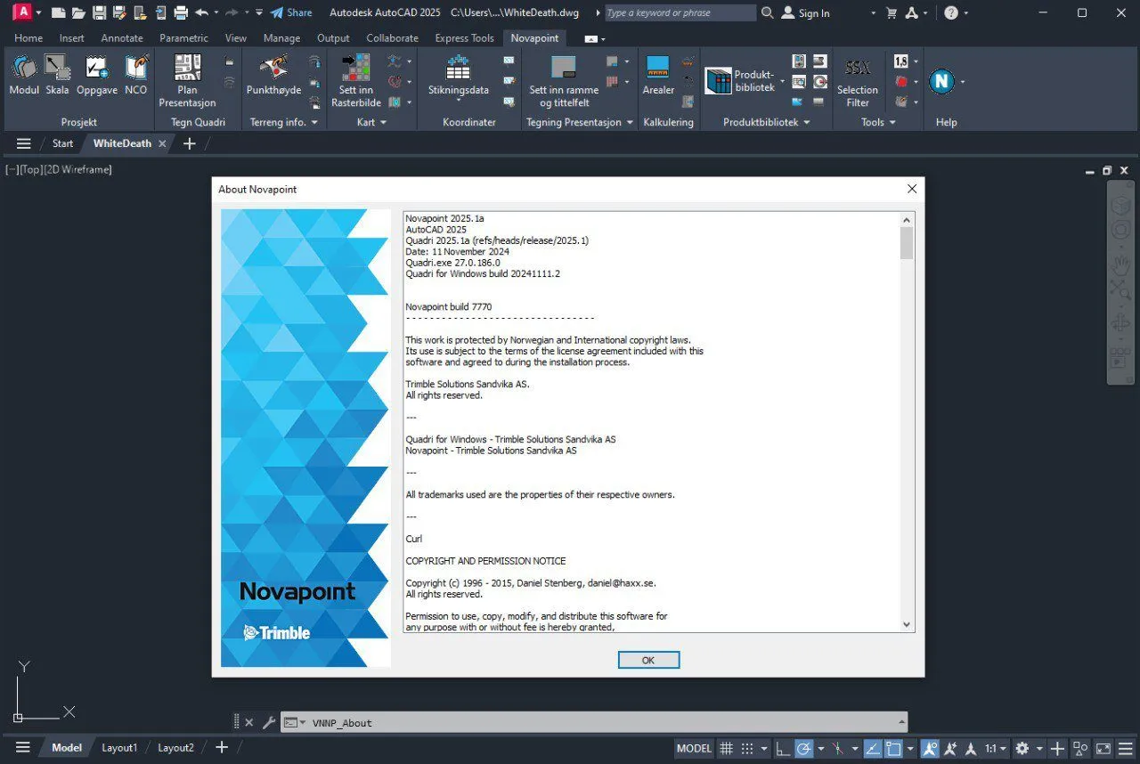Image resolution: width=1140 pixels, height=764 pixels.
Task: Click the Novapoint Help icon
Action: [x=940, y=81]
